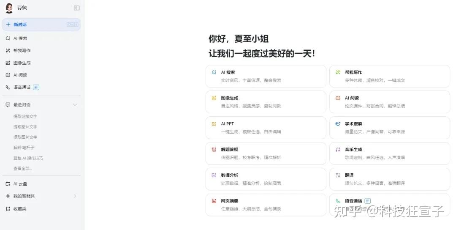
Task: Click the 查看全部 link
Action: 22,168
